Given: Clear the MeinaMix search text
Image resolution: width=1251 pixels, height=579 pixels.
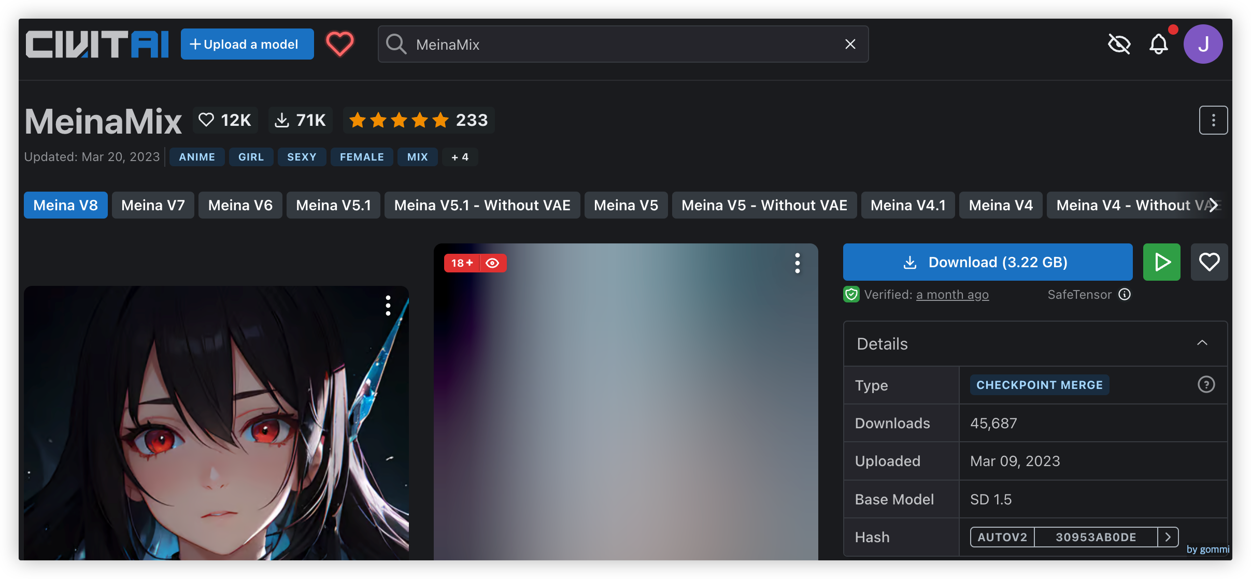Looking at the screenshot, I should click(850, 44).
